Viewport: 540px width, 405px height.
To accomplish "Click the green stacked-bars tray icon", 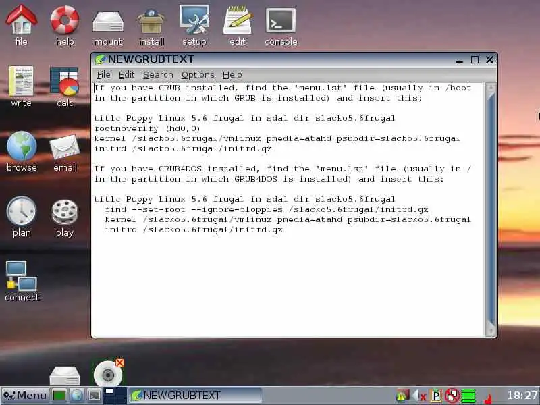I will (468, 396).
